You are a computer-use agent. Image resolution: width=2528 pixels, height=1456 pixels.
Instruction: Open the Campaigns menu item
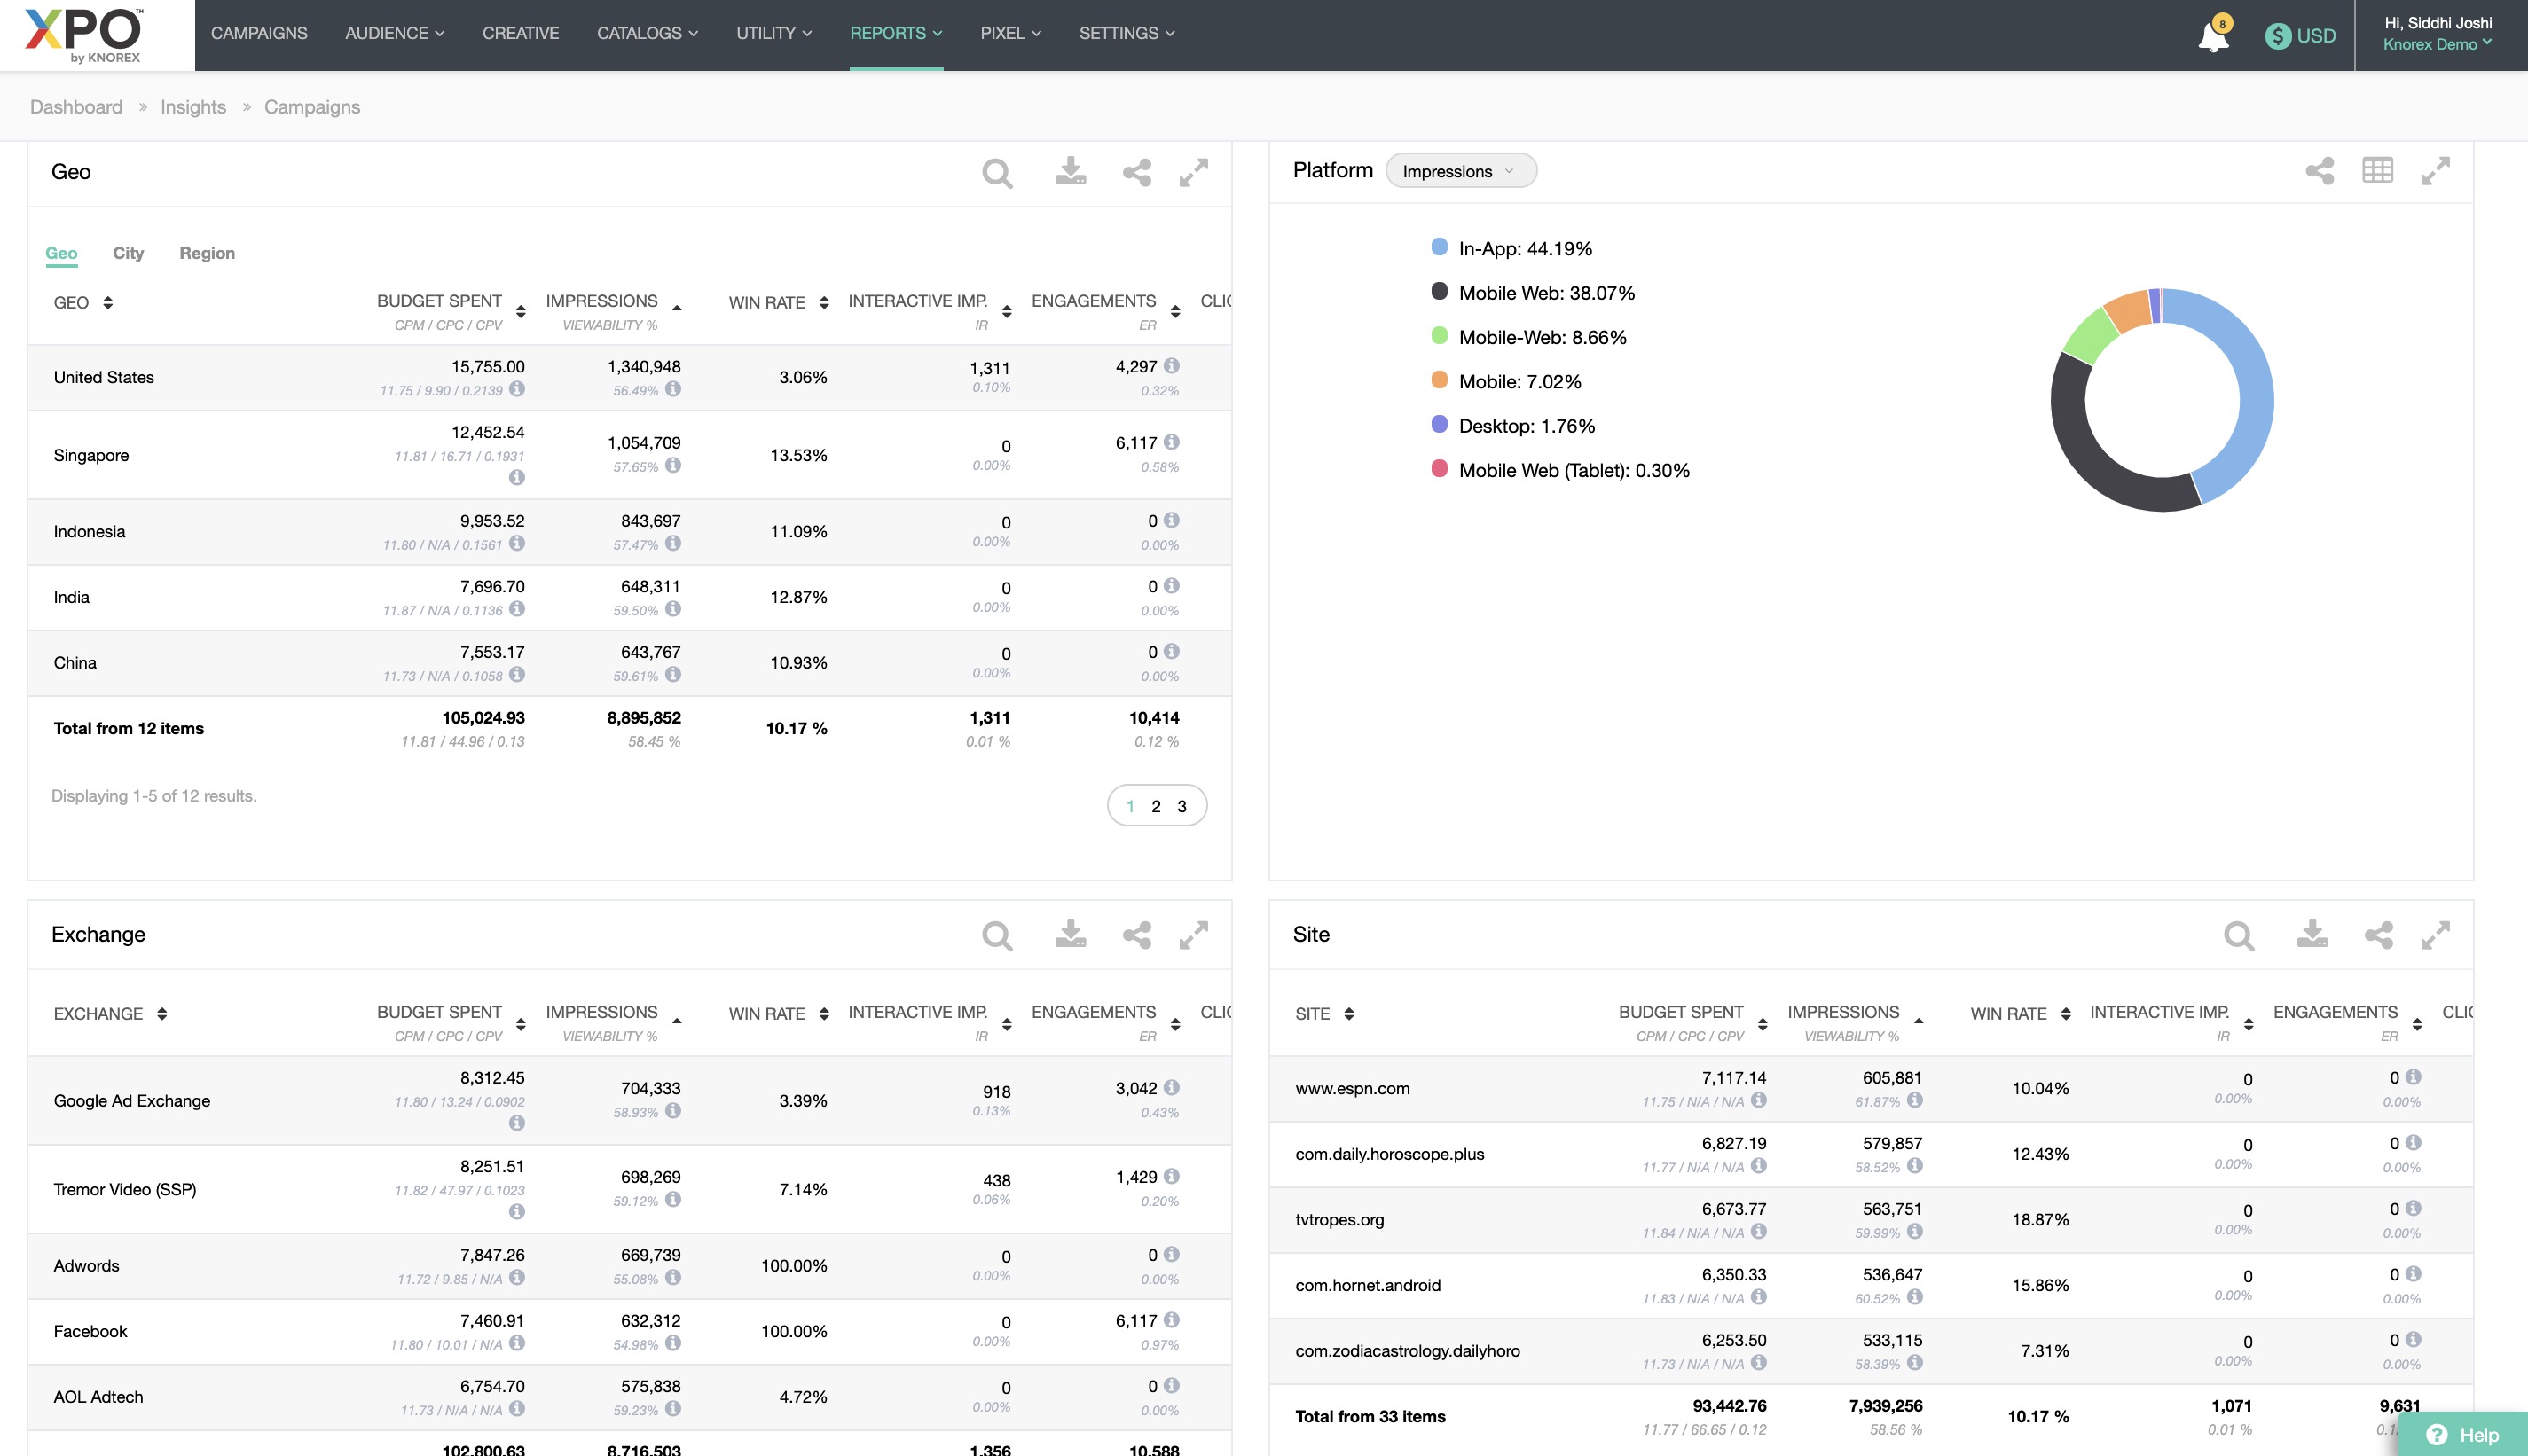pos(259,34)
